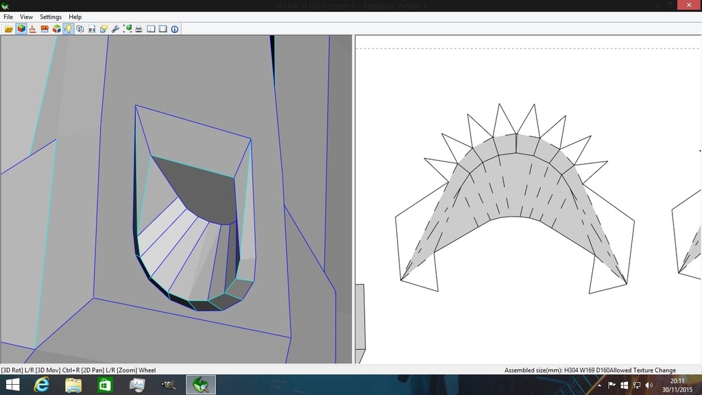Open Windows Store from taskbar

click(105, 385)
